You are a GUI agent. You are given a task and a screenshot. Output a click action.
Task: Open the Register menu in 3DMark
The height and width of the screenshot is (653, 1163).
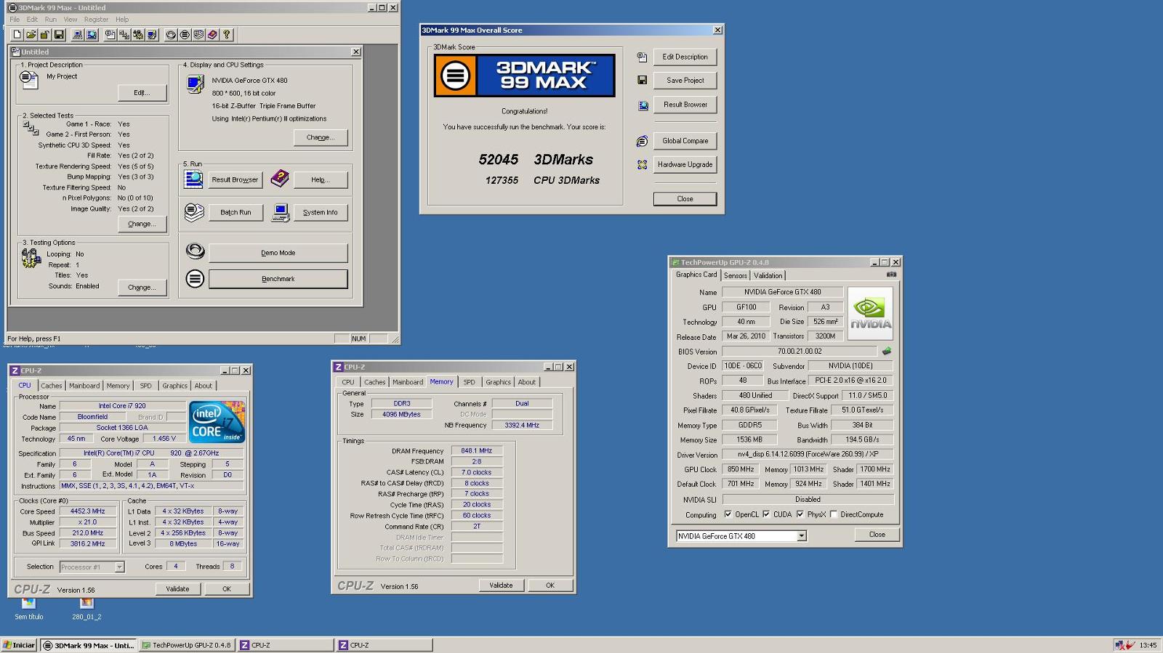96,20
